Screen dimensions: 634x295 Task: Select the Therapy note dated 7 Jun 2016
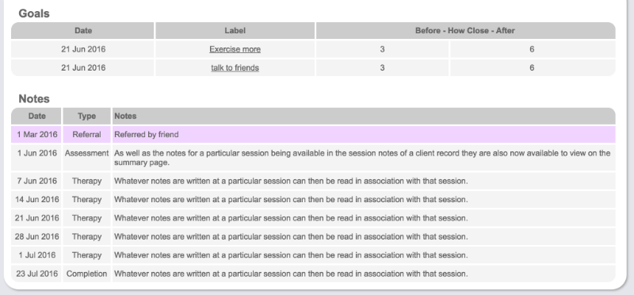pos(313,181)
